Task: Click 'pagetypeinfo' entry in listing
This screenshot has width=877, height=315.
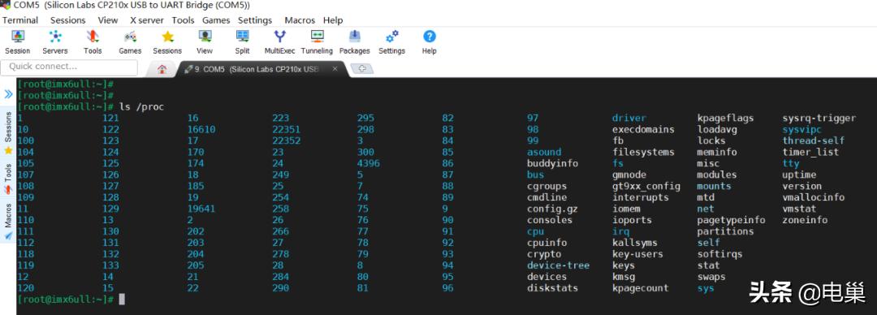Action: coord(731,220)
